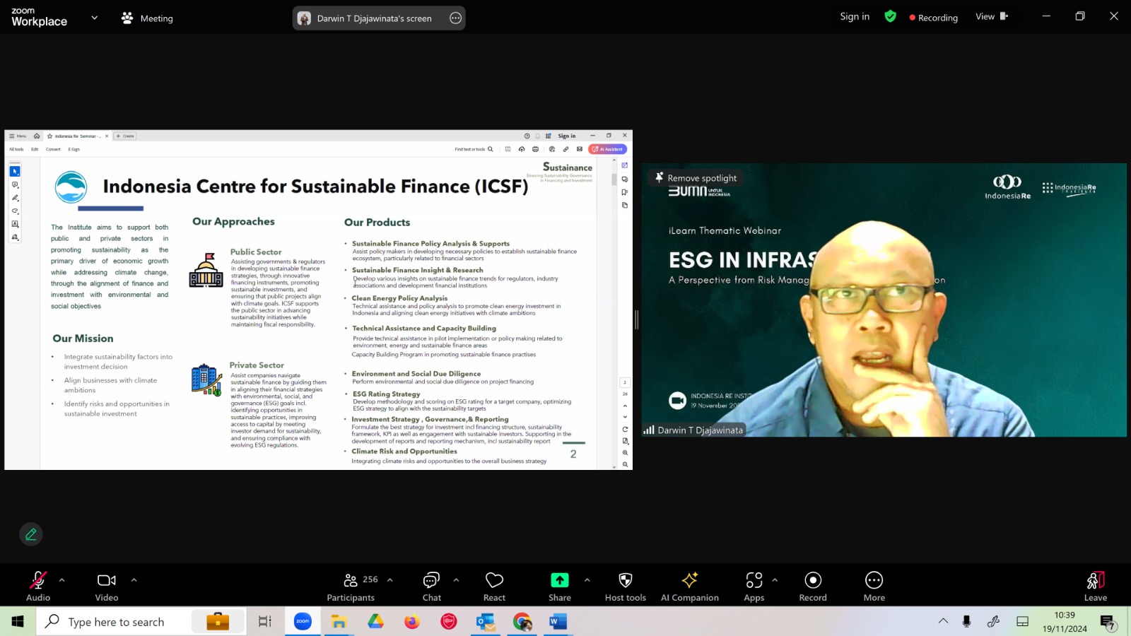Select the text box tool in Acrobat

[x=15, y=224]
